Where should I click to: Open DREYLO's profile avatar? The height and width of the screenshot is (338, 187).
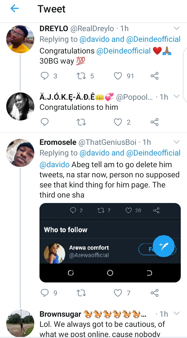(20, 39)
